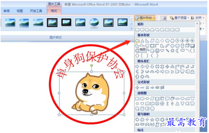
Task: Choose the flowchart Magnetic Disk shape
Action: pyautogui.click(x=142, y=109)
